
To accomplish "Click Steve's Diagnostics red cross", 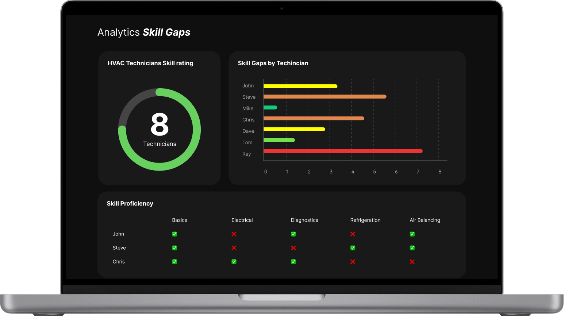I will pos(293,248).
